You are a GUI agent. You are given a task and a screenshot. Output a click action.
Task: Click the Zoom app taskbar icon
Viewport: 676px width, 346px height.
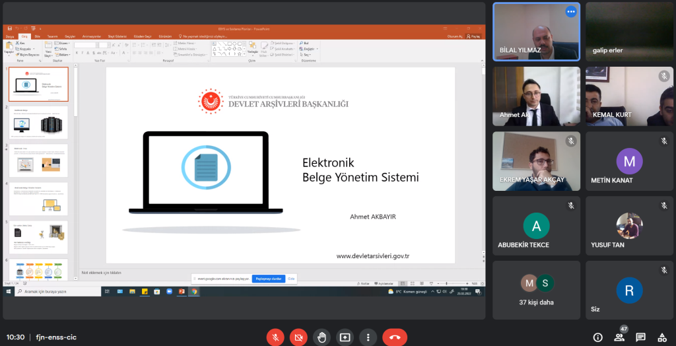[x=170, y=292]
